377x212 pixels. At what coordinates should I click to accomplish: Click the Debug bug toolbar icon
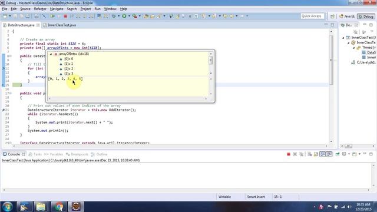(114, 16)
